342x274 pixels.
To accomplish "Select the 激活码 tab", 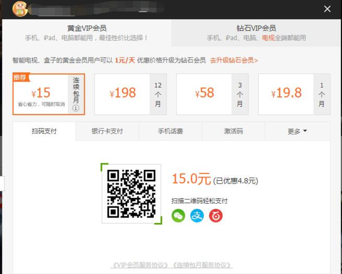I will (233, 132).
